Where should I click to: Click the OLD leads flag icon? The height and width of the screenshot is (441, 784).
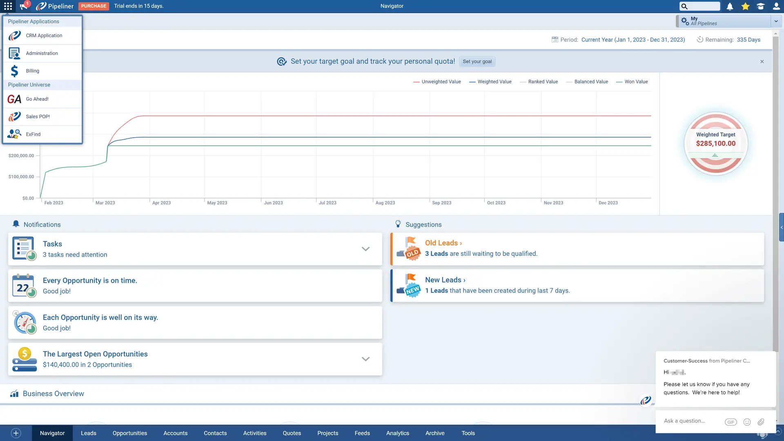[409, 249]
